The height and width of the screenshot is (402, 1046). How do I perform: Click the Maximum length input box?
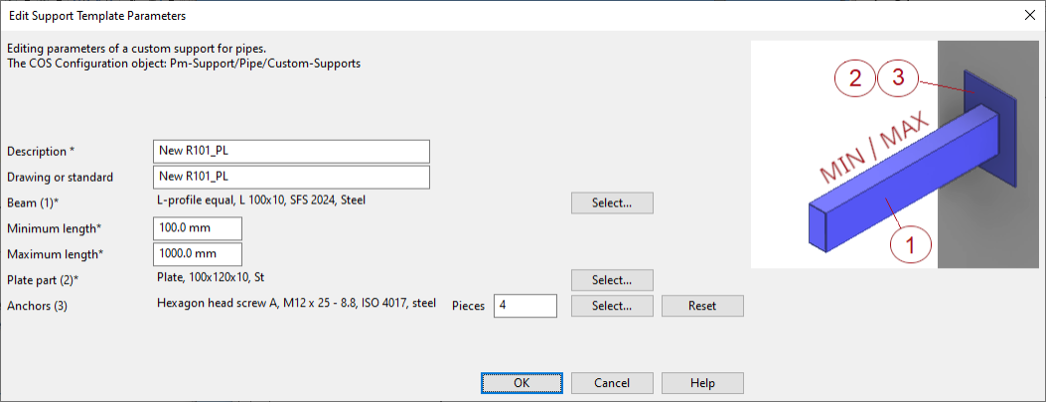pos(199,254)
